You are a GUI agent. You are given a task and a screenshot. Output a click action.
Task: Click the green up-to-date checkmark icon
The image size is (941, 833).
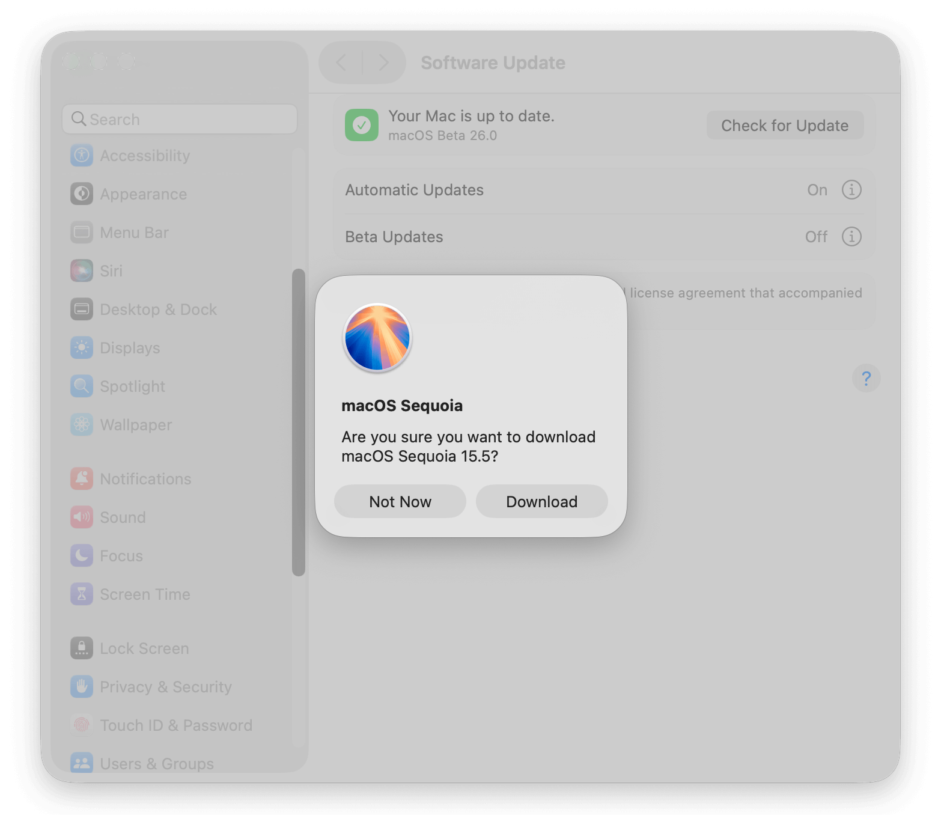(362, 125)
